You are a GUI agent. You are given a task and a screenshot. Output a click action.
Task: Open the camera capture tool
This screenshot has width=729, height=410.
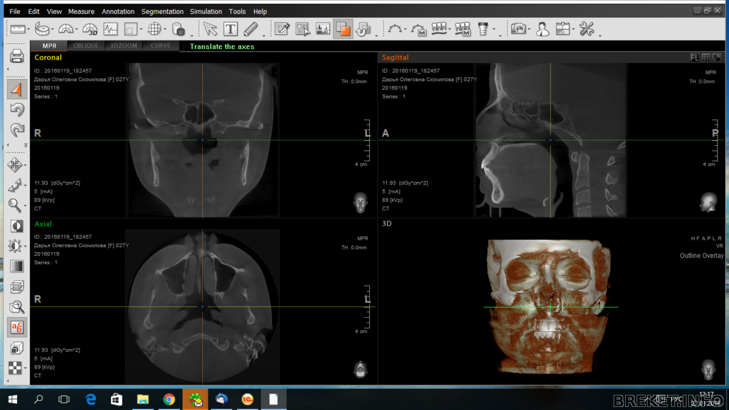click(x=518, y=29)
